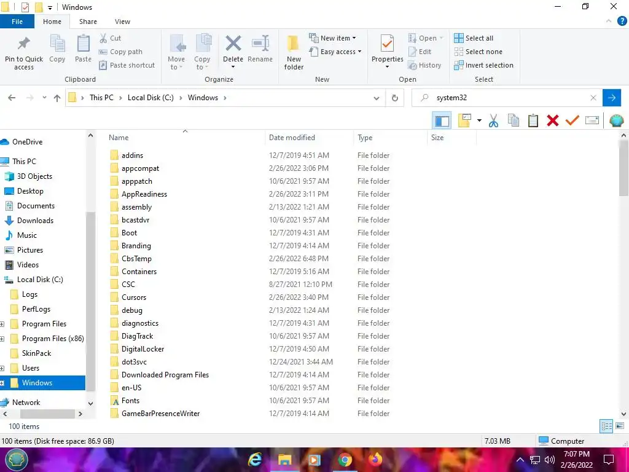Click Pin to Quick access icon
The image size is (629, 472).
click(x=24, y=44)
